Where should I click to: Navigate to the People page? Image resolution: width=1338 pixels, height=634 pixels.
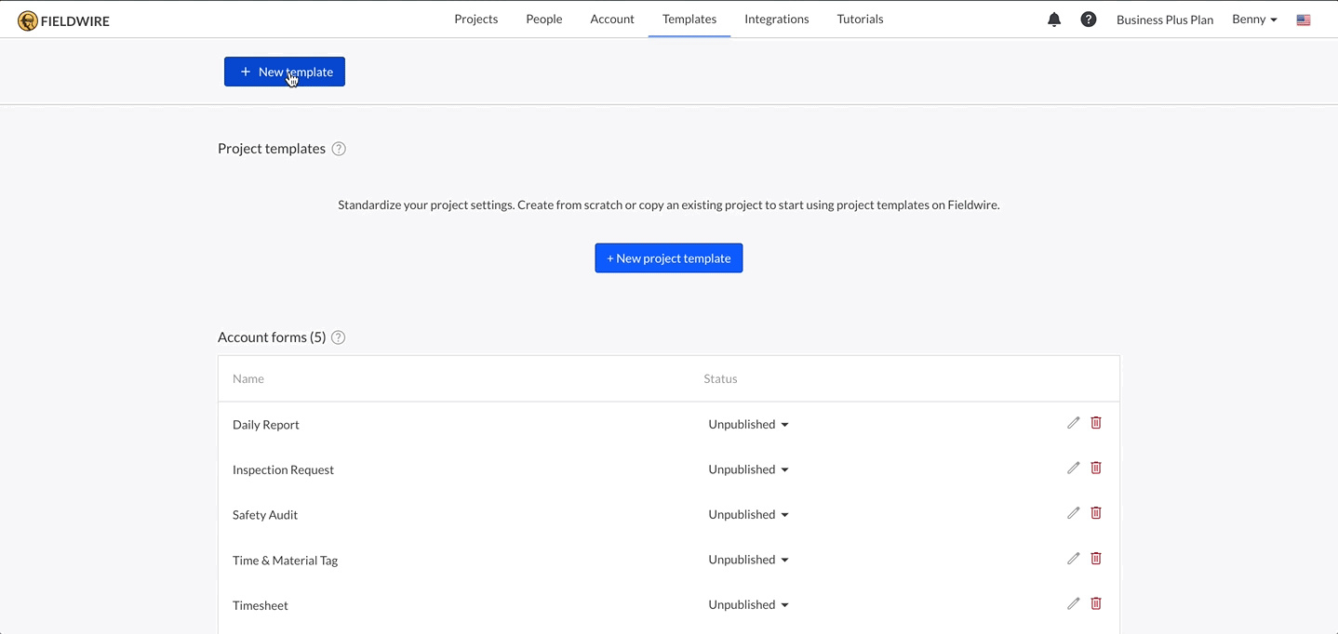coord(543,19)
